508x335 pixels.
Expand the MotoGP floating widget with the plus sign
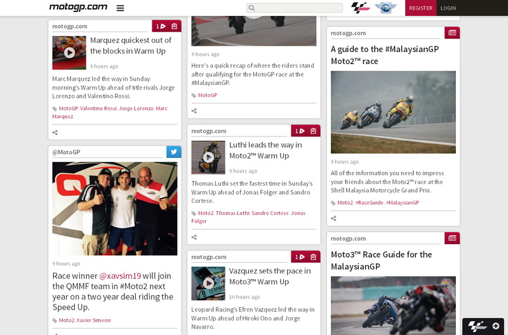[x=496, y=326]
